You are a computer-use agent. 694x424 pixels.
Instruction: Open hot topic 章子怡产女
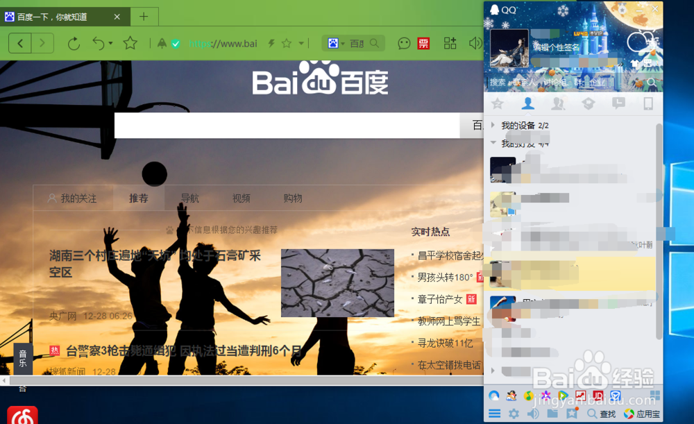[x=440, y=299]
